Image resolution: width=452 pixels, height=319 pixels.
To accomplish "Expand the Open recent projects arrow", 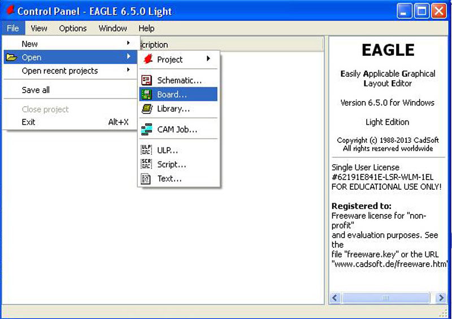I will [128, 70].
